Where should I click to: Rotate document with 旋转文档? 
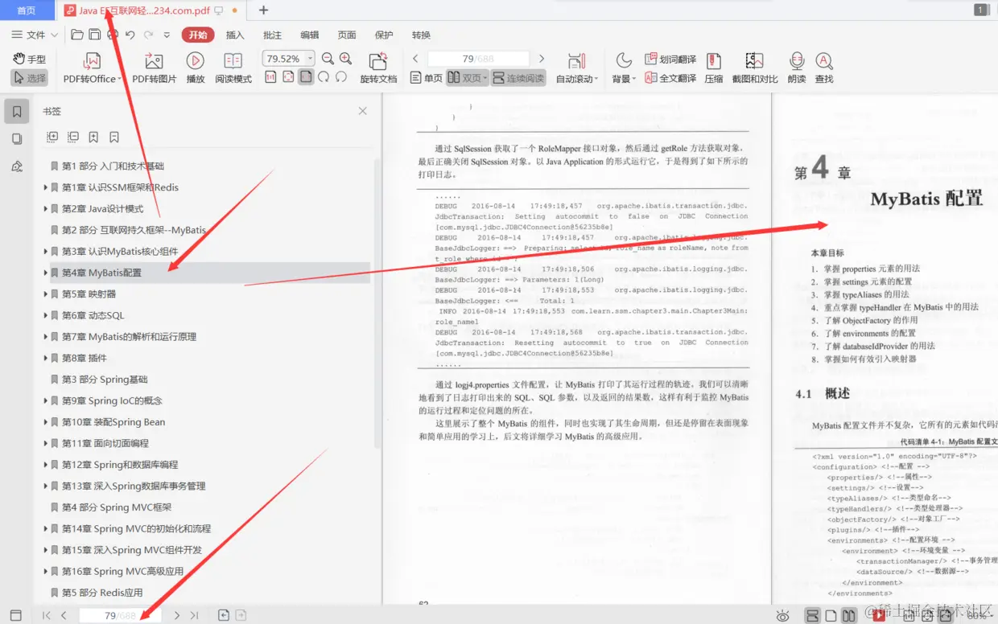coord(378,68)
